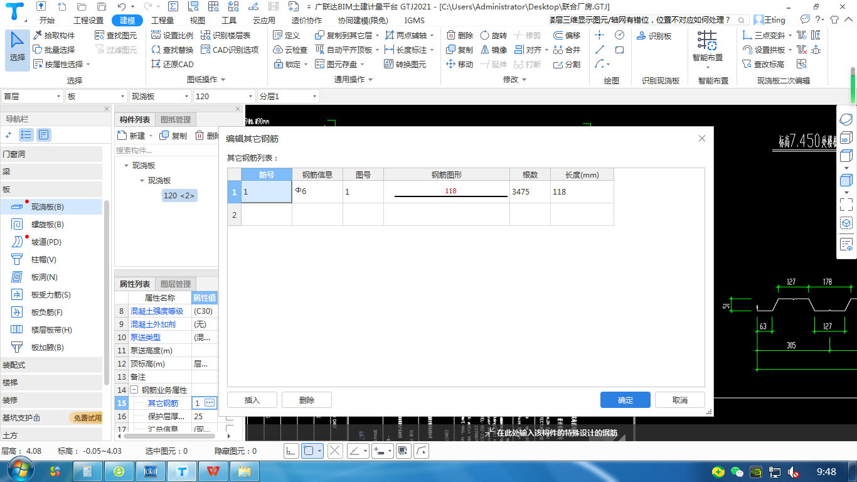Image resolution: width=857 pixels, height=482 pixels.
Task: Click the 偏移 offset tool
Action: 567,35
